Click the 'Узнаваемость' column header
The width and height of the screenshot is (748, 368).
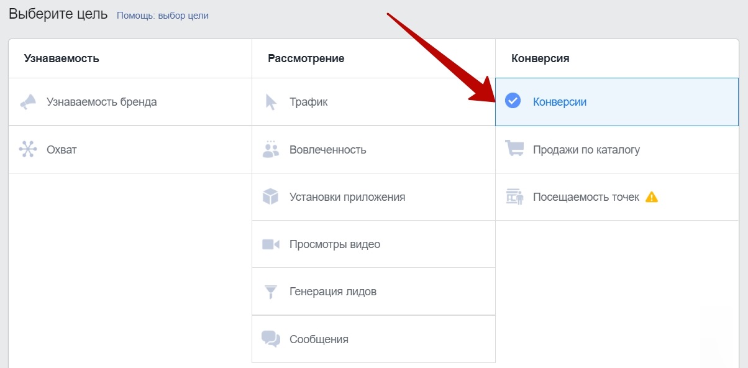pyautogui.click(x=62, y=58)
